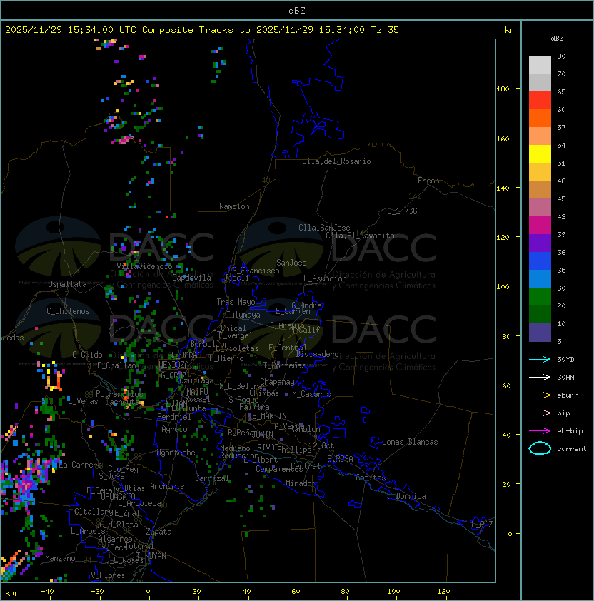The height and width of the screenshot is (601, 594).
Task: Click the magenta eb+bip arrow icon
Action: pyautogui.click(x=540, y=431)
